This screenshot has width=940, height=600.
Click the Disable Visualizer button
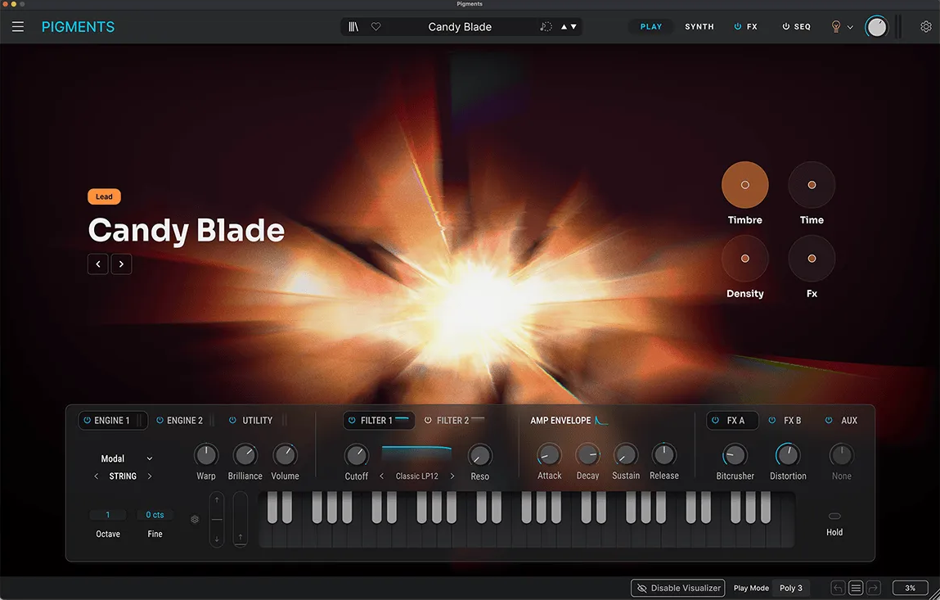tap(678, 588)
